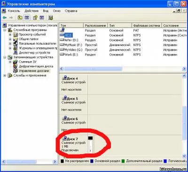Click the green Дополнительный раздел legend swatch
Screen dimensions: 188x172
pyautogui.click(x=123, y=161)
